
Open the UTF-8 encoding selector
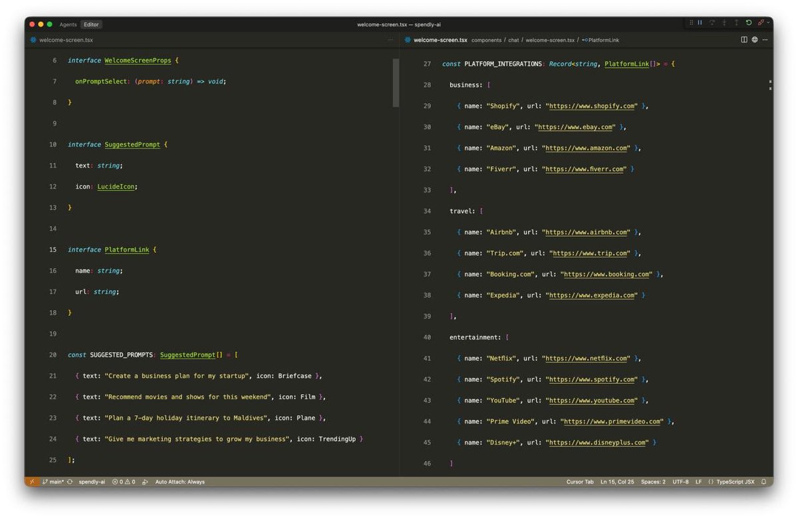(680, 482)
